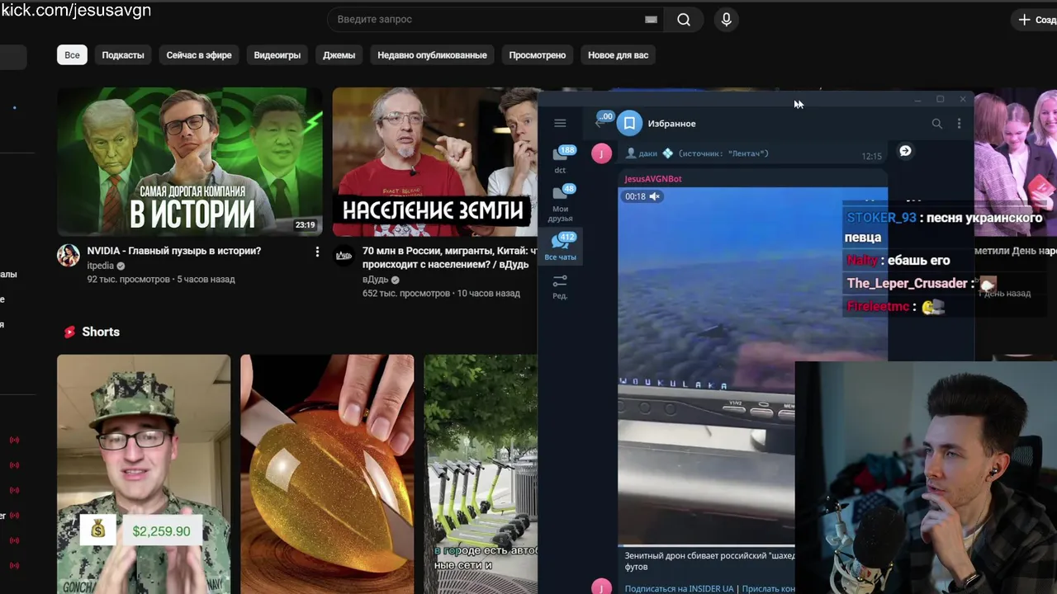Click the Прислать link in message
This screenshot has height=594, width=1057.
768,588
